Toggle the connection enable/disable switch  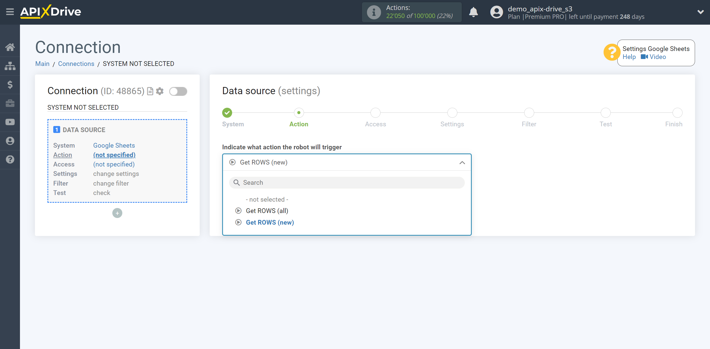pyautogui.click(x=178, y=91)
